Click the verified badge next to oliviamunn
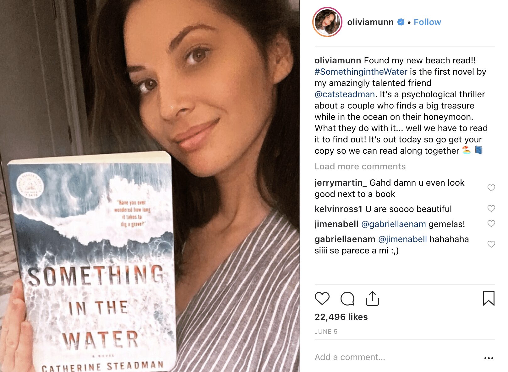The width and height of the screenshot is (508, 372). click(x=401, y=22)
